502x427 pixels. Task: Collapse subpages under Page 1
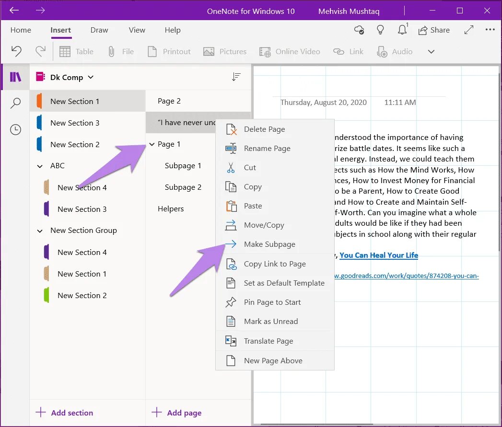tap(152, 144)
